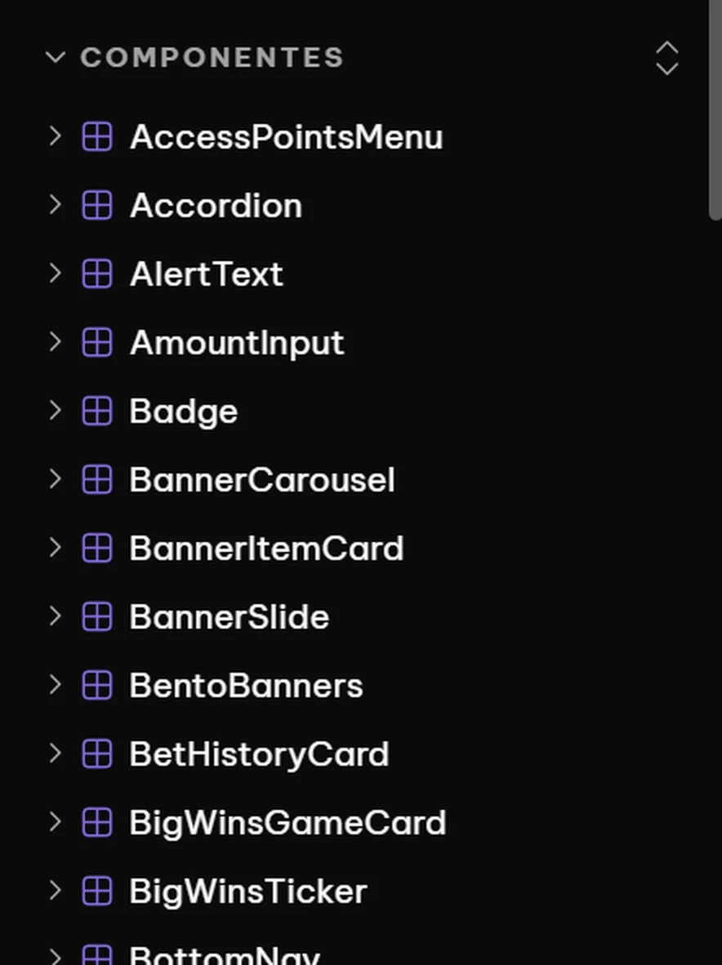Select the BentoBanners component icon

tap(97, 686)
